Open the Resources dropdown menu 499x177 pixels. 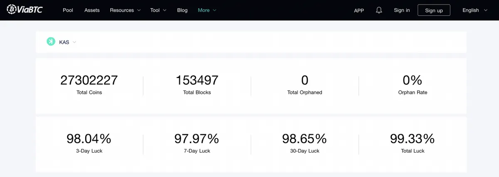pos(125,10)
